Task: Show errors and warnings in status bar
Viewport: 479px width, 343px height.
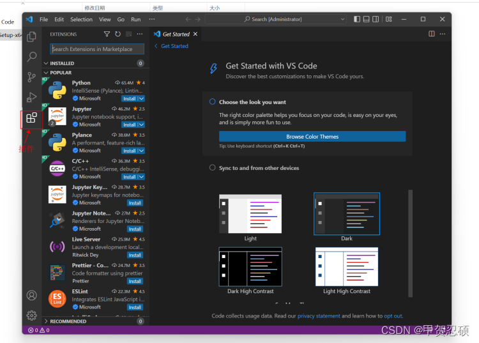Action: point(38,330)
